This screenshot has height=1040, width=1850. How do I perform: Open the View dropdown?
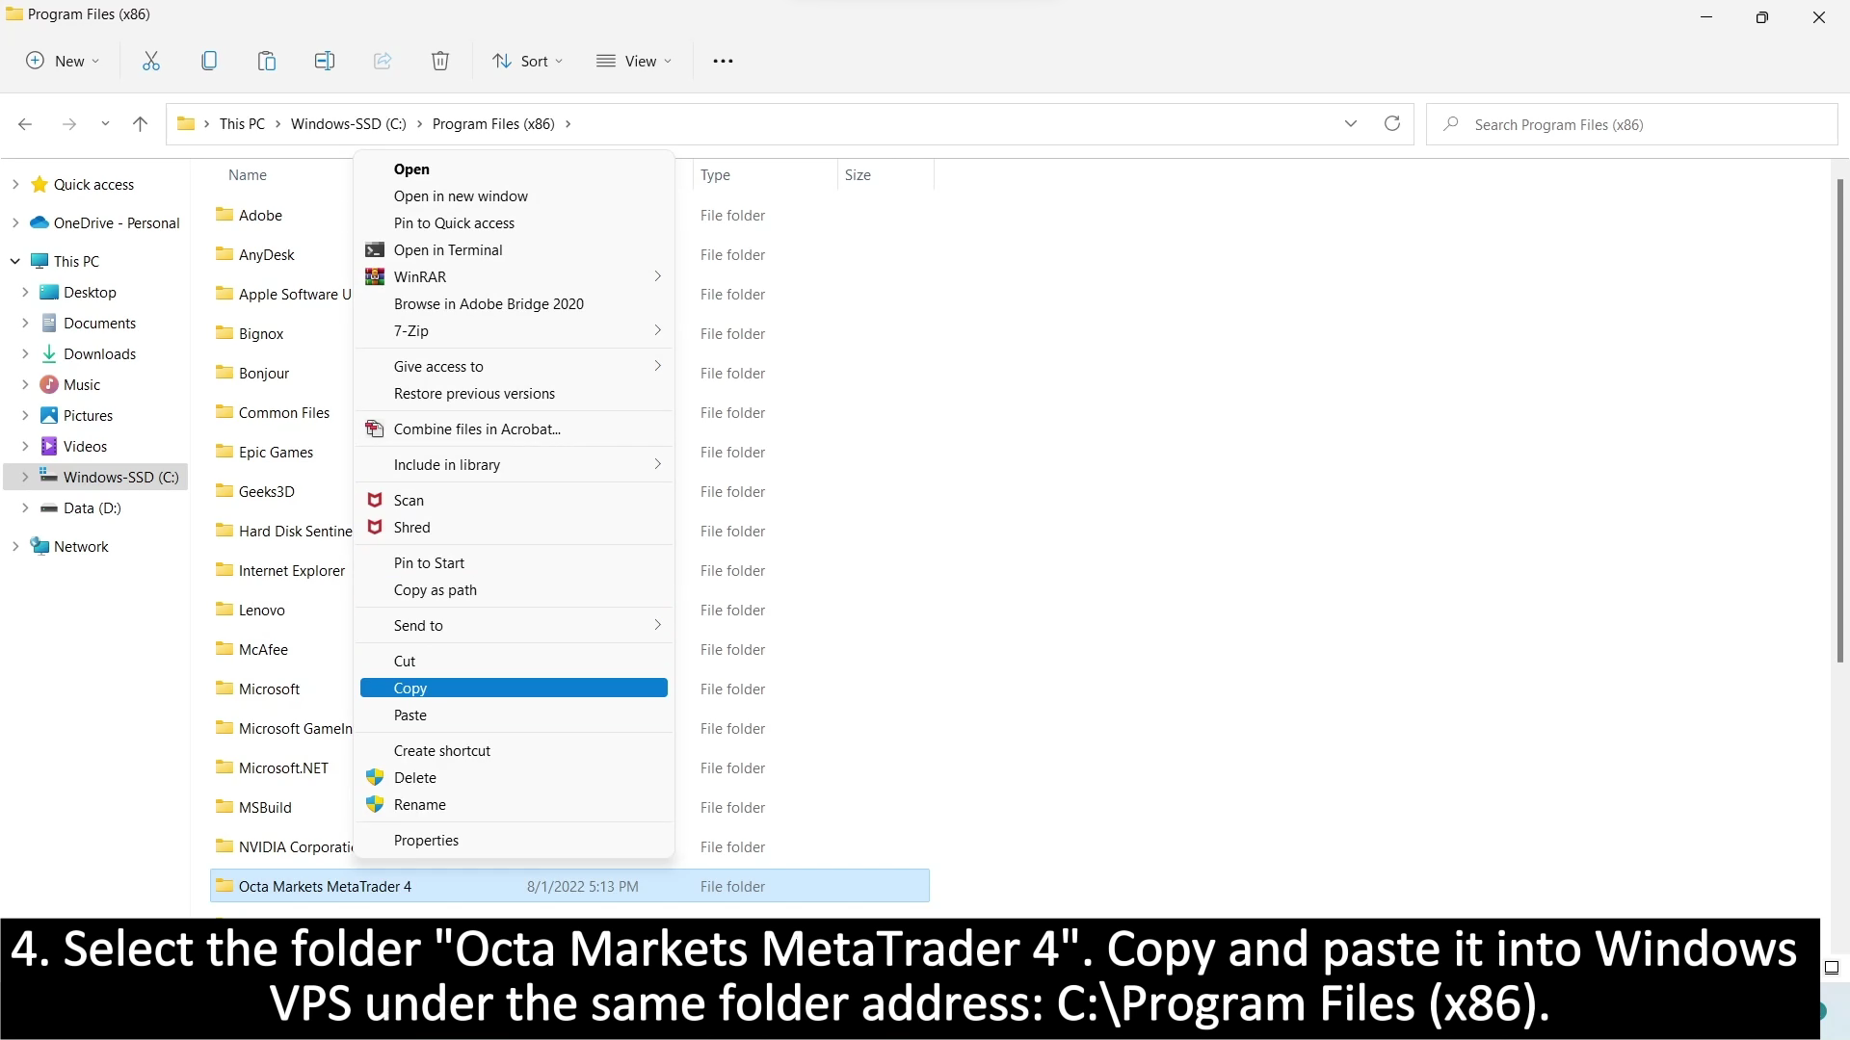point(633,60)
